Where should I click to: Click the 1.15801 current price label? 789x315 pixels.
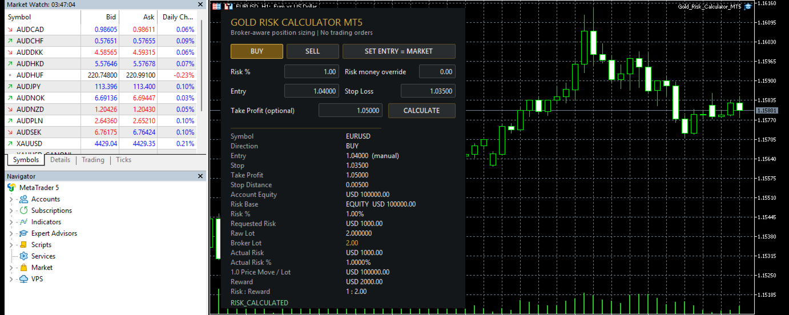[767, 110]
